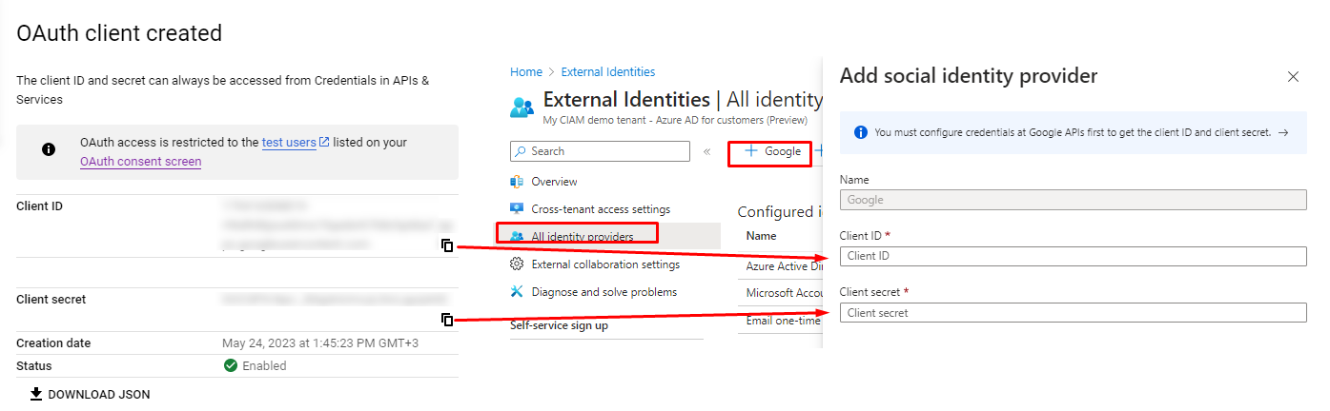Click the External Identities people icon

pos(522,106)
